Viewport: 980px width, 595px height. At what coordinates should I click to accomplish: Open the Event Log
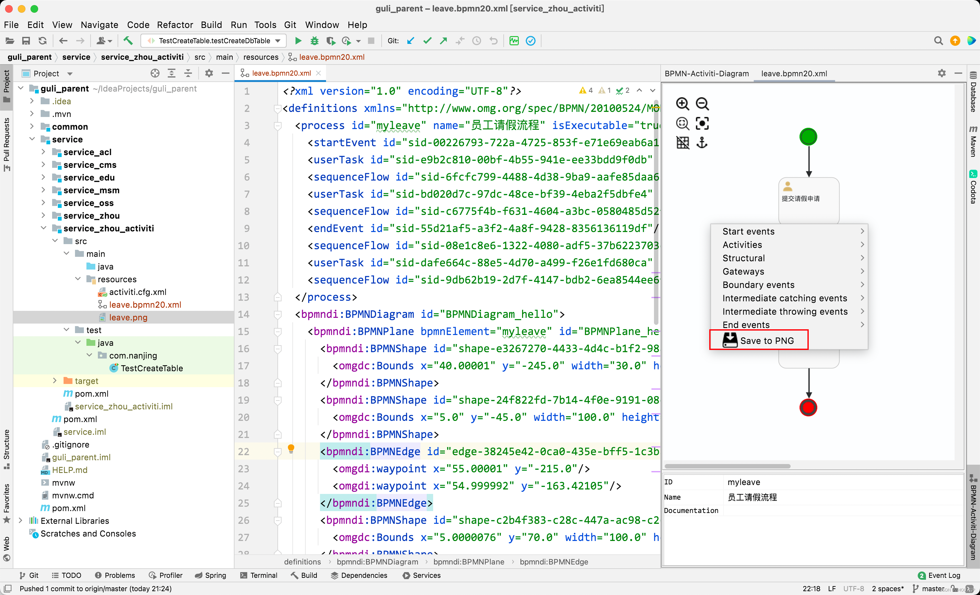(939, 575)
